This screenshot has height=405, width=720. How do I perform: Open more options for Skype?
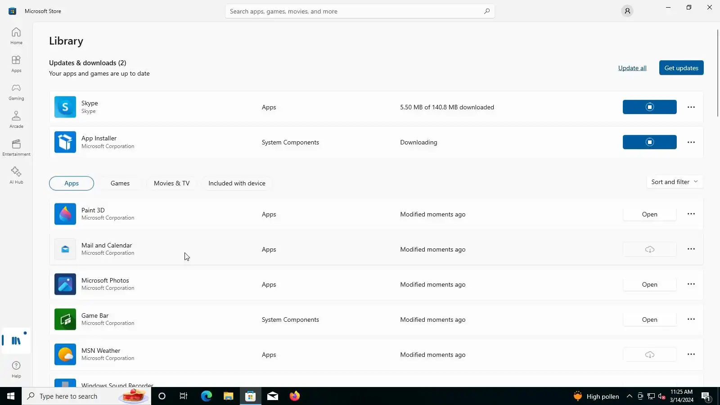tap(691, 107)
